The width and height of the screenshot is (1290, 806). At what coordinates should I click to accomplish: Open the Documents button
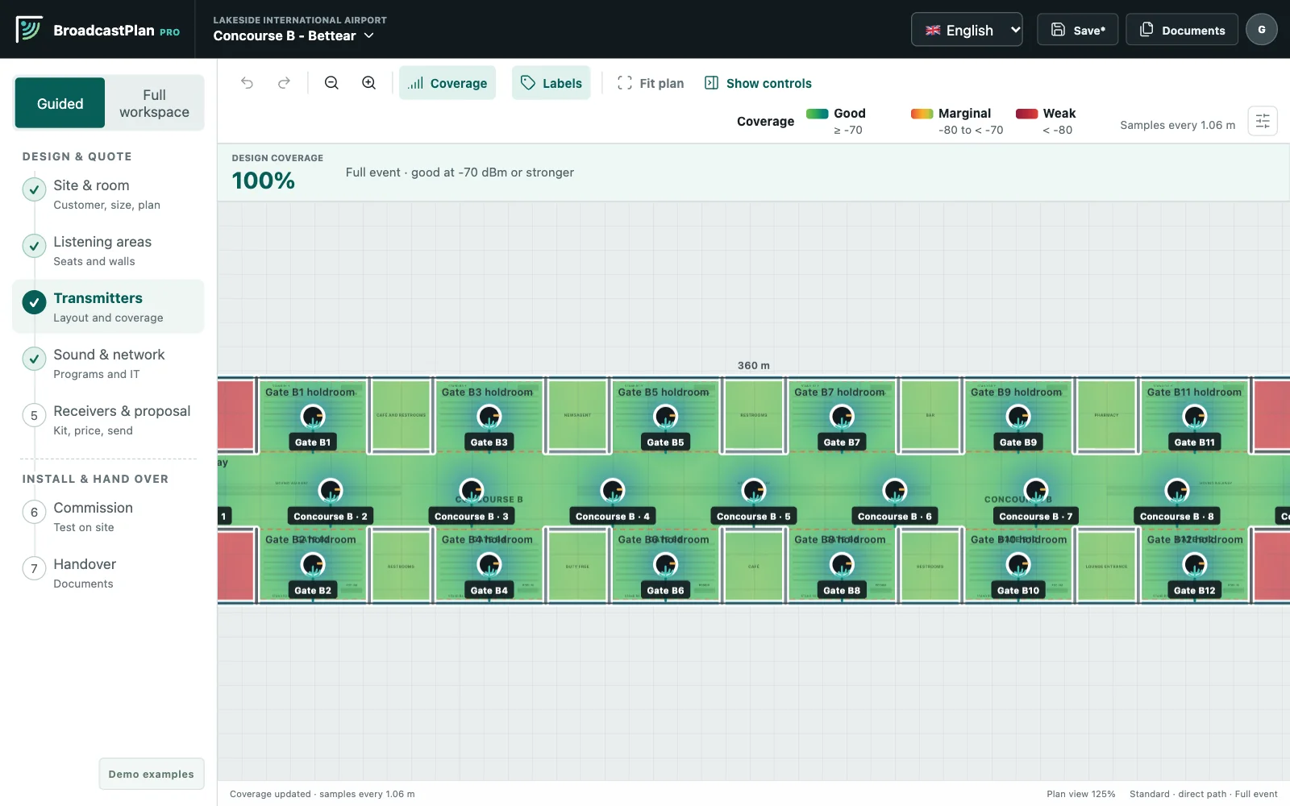pos(1182,30)
